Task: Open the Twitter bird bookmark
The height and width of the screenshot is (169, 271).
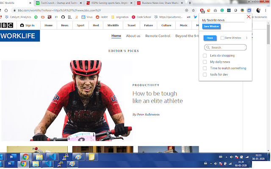Action: point(195,17)
